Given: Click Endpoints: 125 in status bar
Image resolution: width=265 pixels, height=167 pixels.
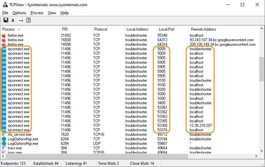Looking at the screenshot, I should pyautogui.click(x=13, y=163).
